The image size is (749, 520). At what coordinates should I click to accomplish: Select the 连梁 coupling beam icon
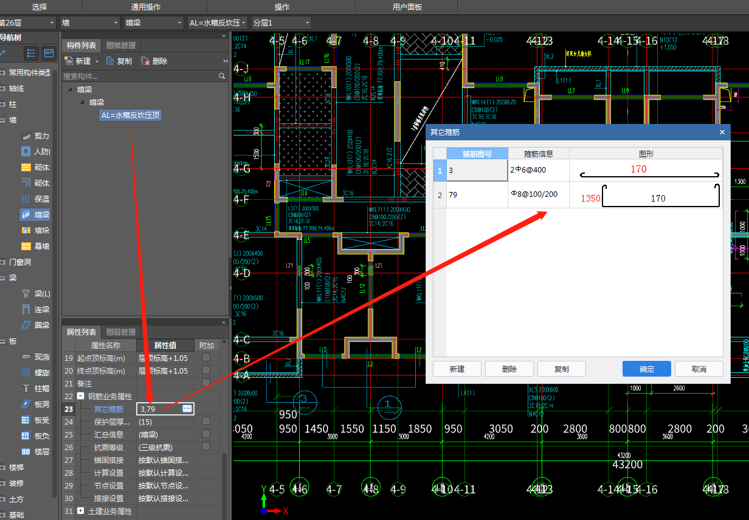pyautogui.click(x=26, y=309)
